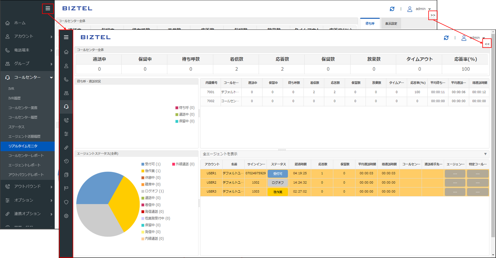The image size is (496, 258).
Task: Open shield security icon in collapsed sidebar
Action: pyautogui.click(x=66, y=202)
